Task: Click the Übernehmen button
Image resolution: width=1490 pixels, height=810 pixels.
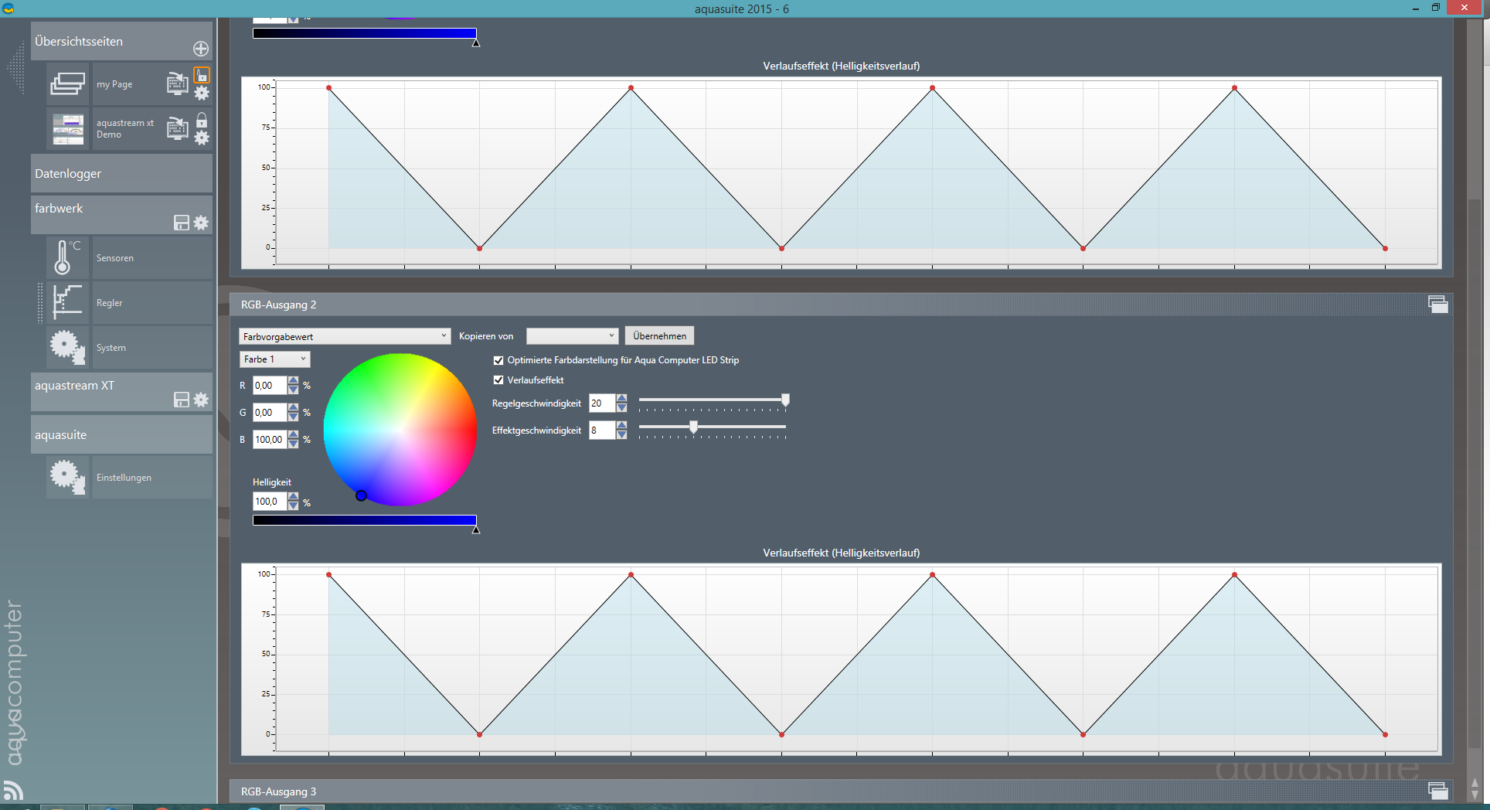Action: tap(659, 335)
